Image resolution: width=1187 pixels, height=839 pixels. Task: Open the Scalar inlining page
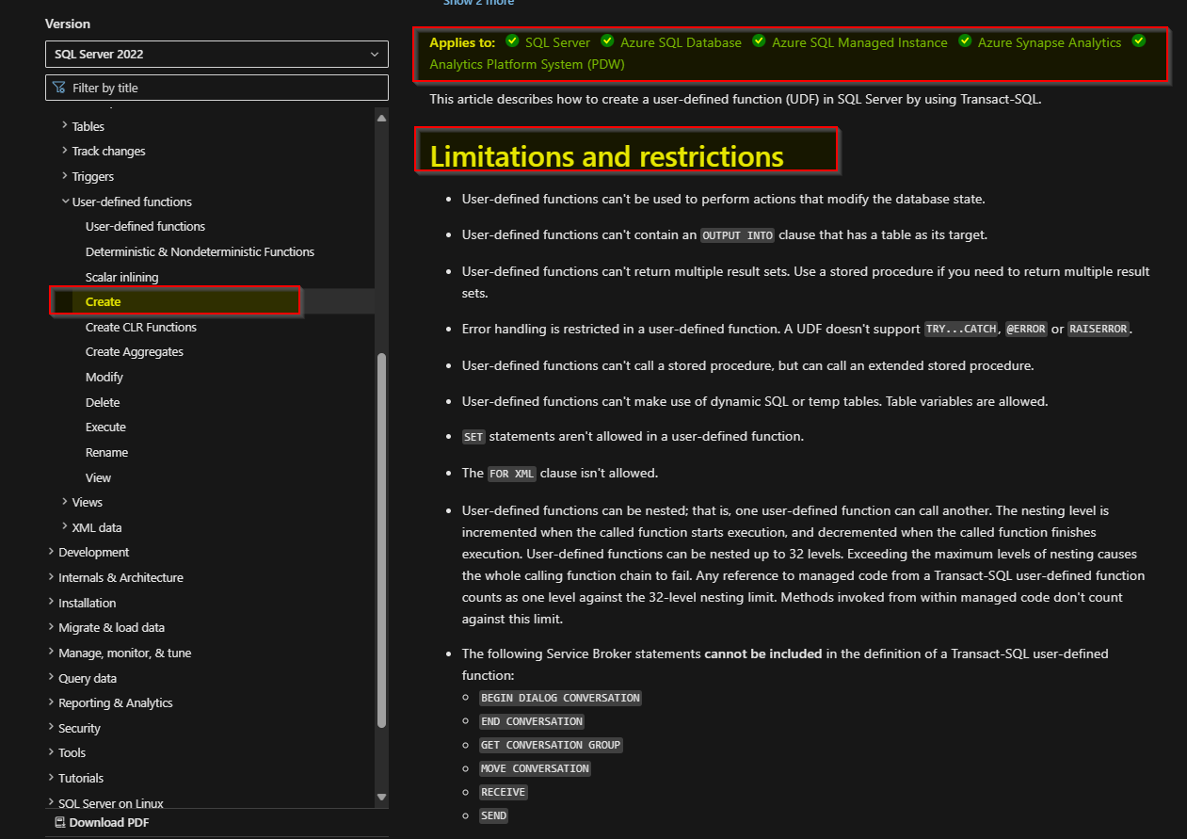(121, 277)
